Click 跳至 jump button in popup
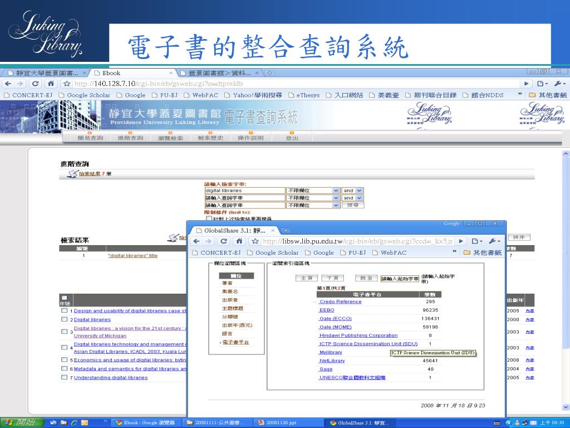This screenshot has height=428, width=570. tap(366, 278)
